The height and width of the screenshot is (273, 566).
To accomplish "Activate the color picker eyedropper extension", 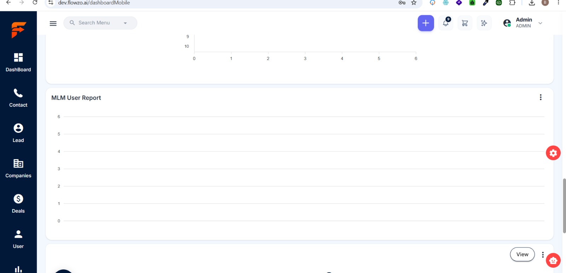I will (486, 3).
